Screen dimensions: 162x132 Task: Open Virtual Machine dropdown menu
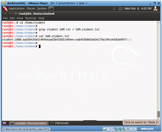point(68,3)
